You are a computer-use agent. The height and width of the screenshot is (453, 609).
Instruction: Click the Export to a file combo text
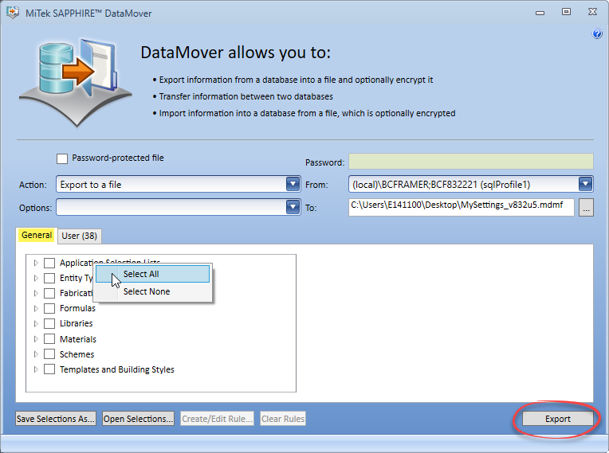[x=91, y=185]
